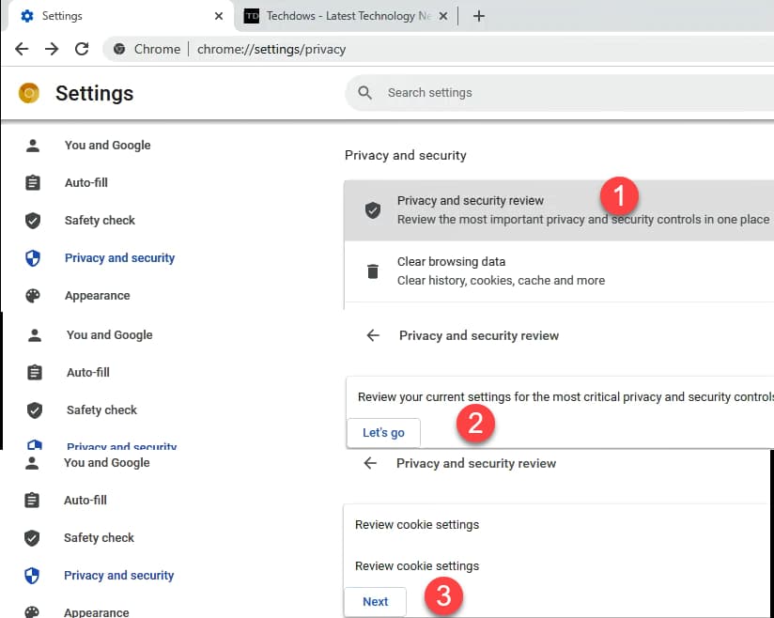Open a new tab with the plus button
The height and width of the screenshot is (618, 774).
point(478,16)
